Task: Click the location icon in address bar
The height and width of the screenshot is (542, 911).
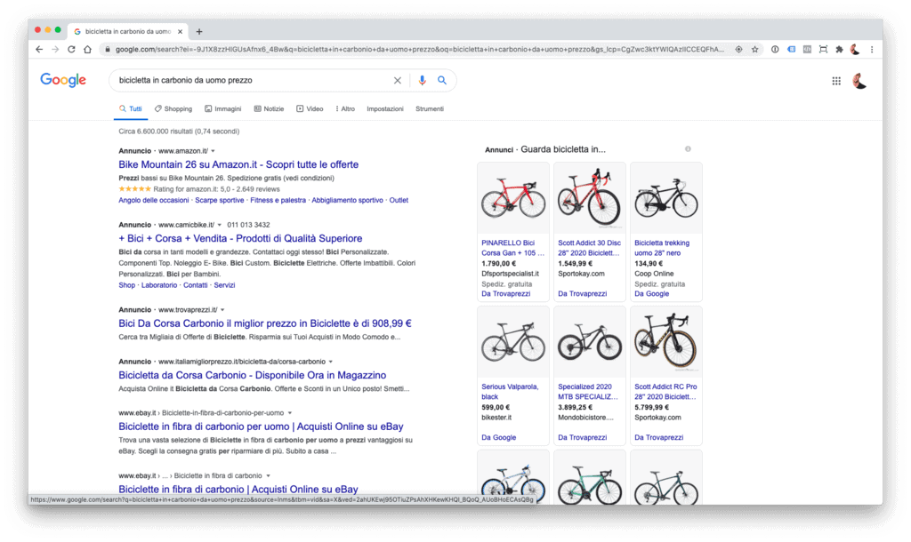Action: (738, 50)
